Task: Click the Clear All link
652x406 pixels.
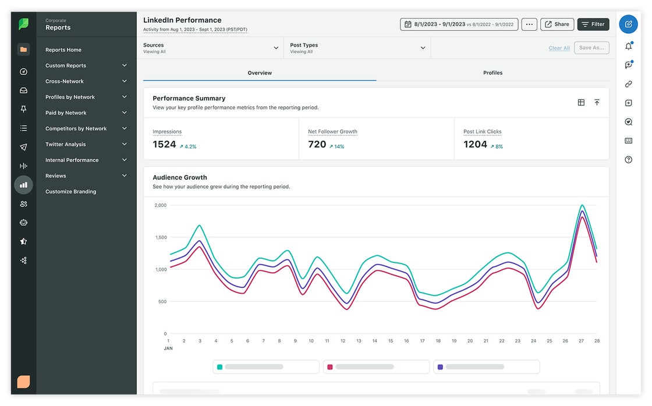Action: [x=559, y=48]
